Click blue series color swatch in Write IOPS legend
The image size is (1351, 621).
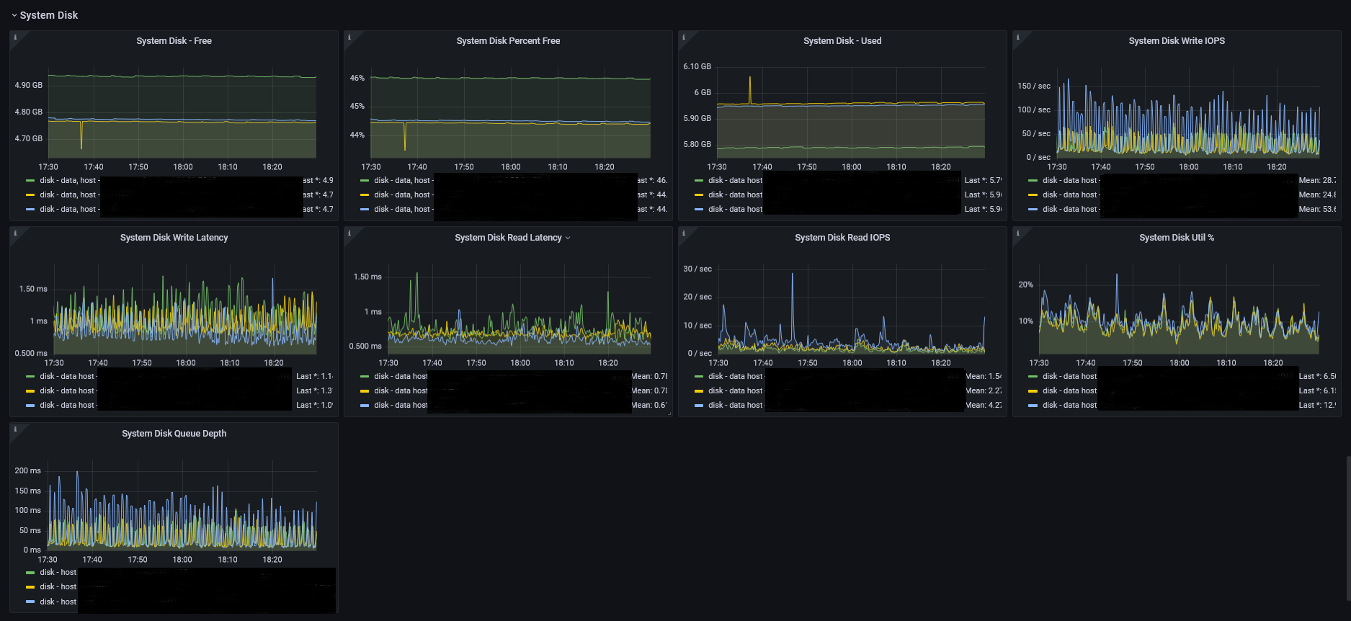point(1033,210)
